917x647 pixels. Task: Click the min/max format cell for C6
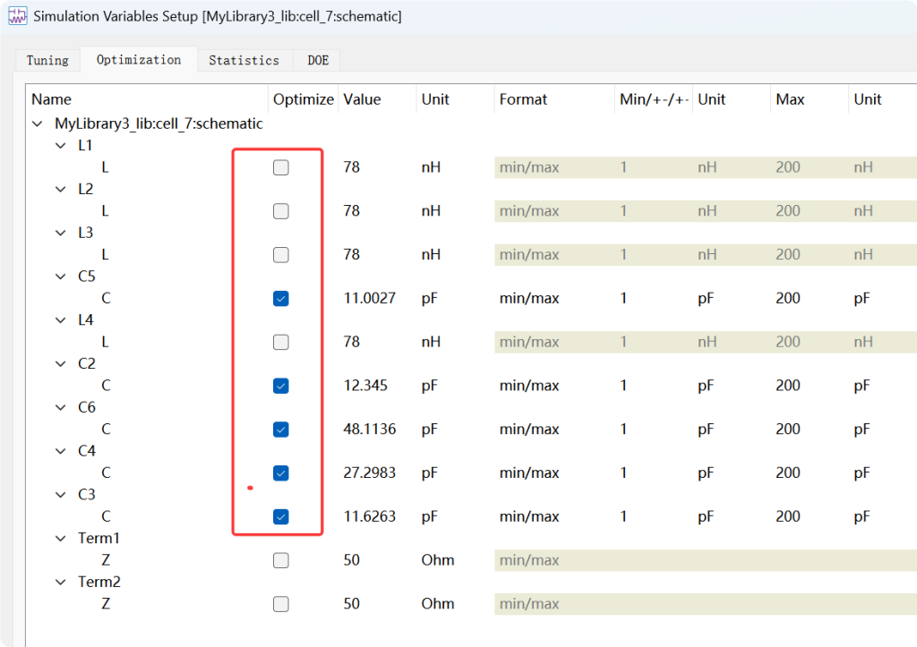(529, 430)
